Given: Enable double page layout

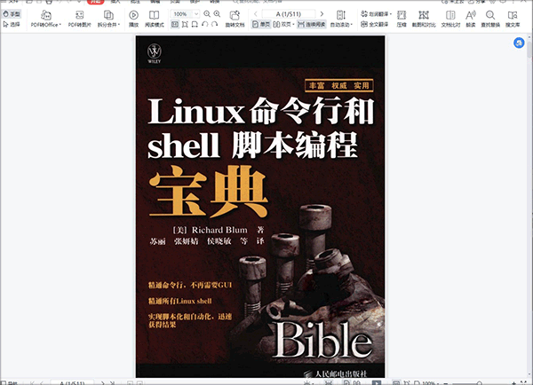Looking at the screenshot, I should [x=283, y=25].
